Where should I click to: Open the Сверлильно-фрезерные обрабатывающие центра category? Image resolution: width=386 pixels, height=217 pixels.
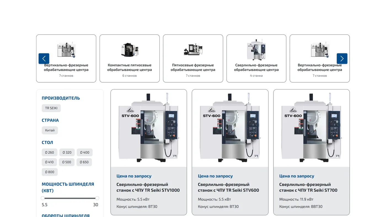tap(256, 58)
